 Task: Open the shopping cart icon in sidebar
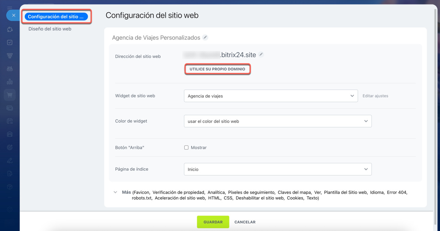(x=10, y=95)
